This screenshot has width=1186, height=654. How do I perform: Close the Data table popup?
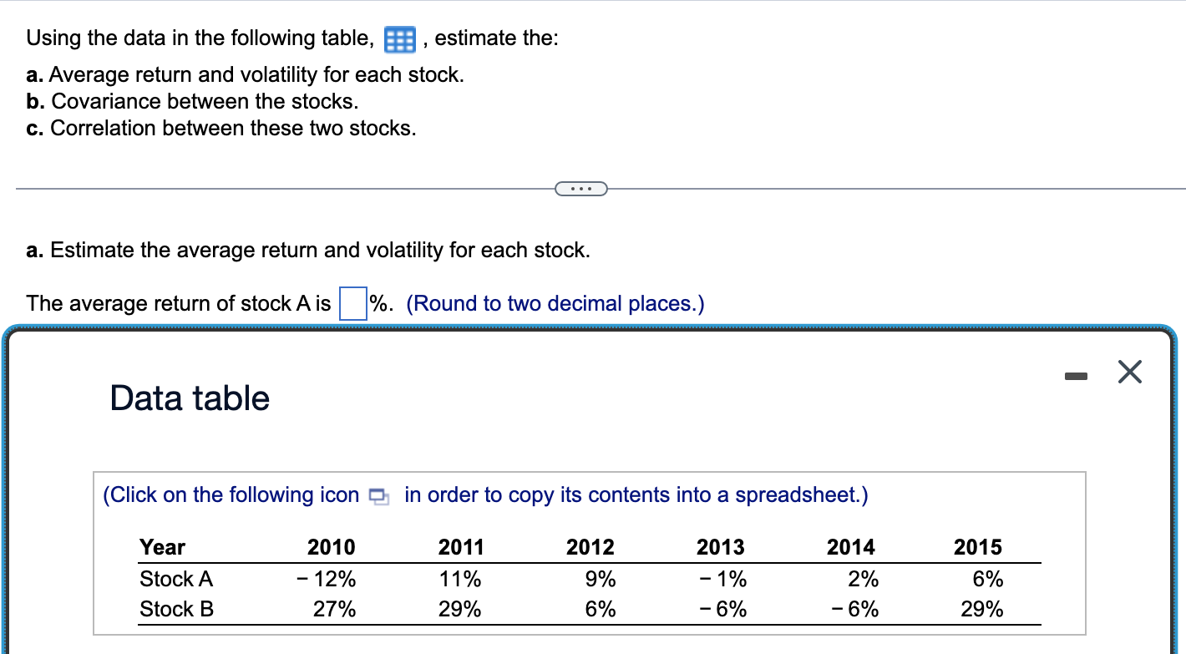(x=1129, y=373)
